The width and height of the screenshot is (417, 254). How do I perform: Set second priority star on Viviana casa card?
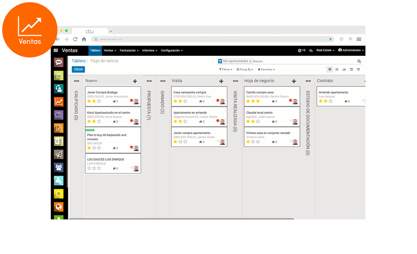tap(253, 142)
